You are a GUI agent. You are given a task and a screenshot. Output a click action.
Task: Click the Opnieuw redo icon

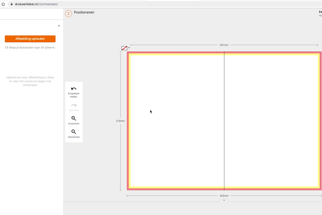74,105
